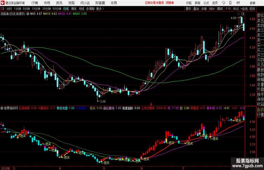The image size is (264, 170).
Task: Click the 多股 multi-stock button
Action: coord(204,9)
